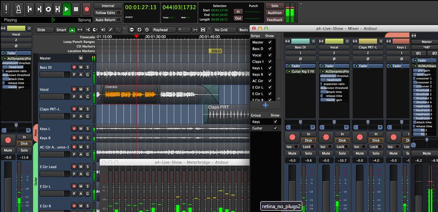Solo the Claps PRT-L track in editor
The image size is (438, 212).
[87, 109]
